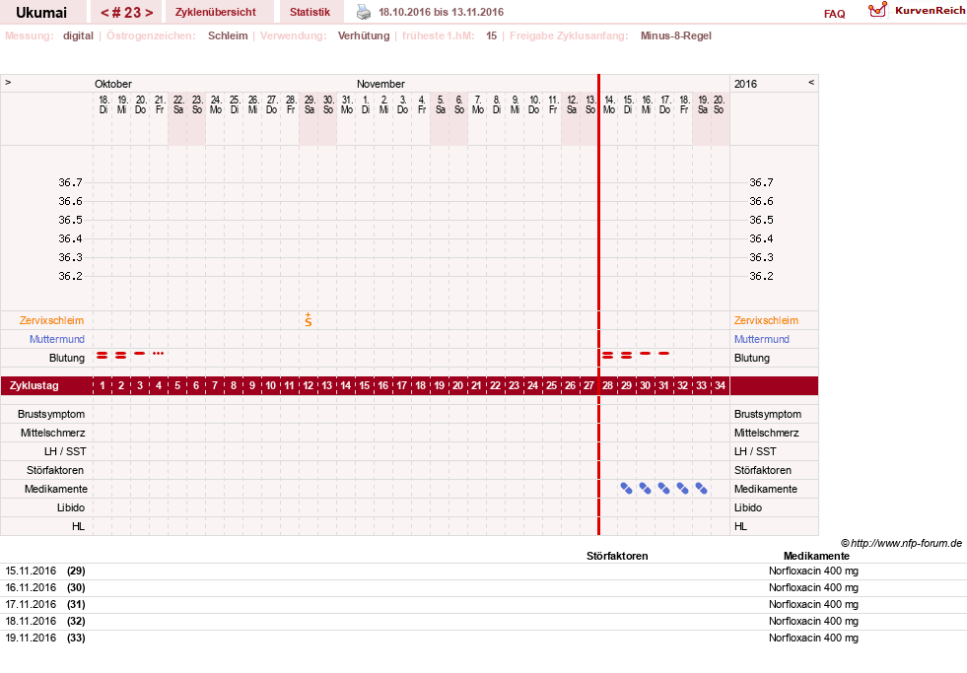967x673 pixels.
Task: Open the FAQ link
Action: pos(834,14)
